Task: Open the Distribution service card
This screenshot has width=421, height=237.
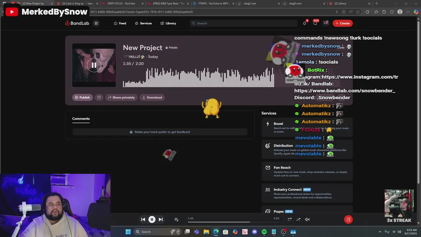Action: tap(307, 149)
